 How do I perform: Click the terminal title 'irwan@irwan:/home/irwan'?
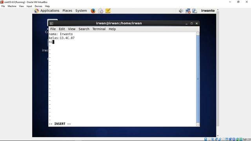pos(119,23)
